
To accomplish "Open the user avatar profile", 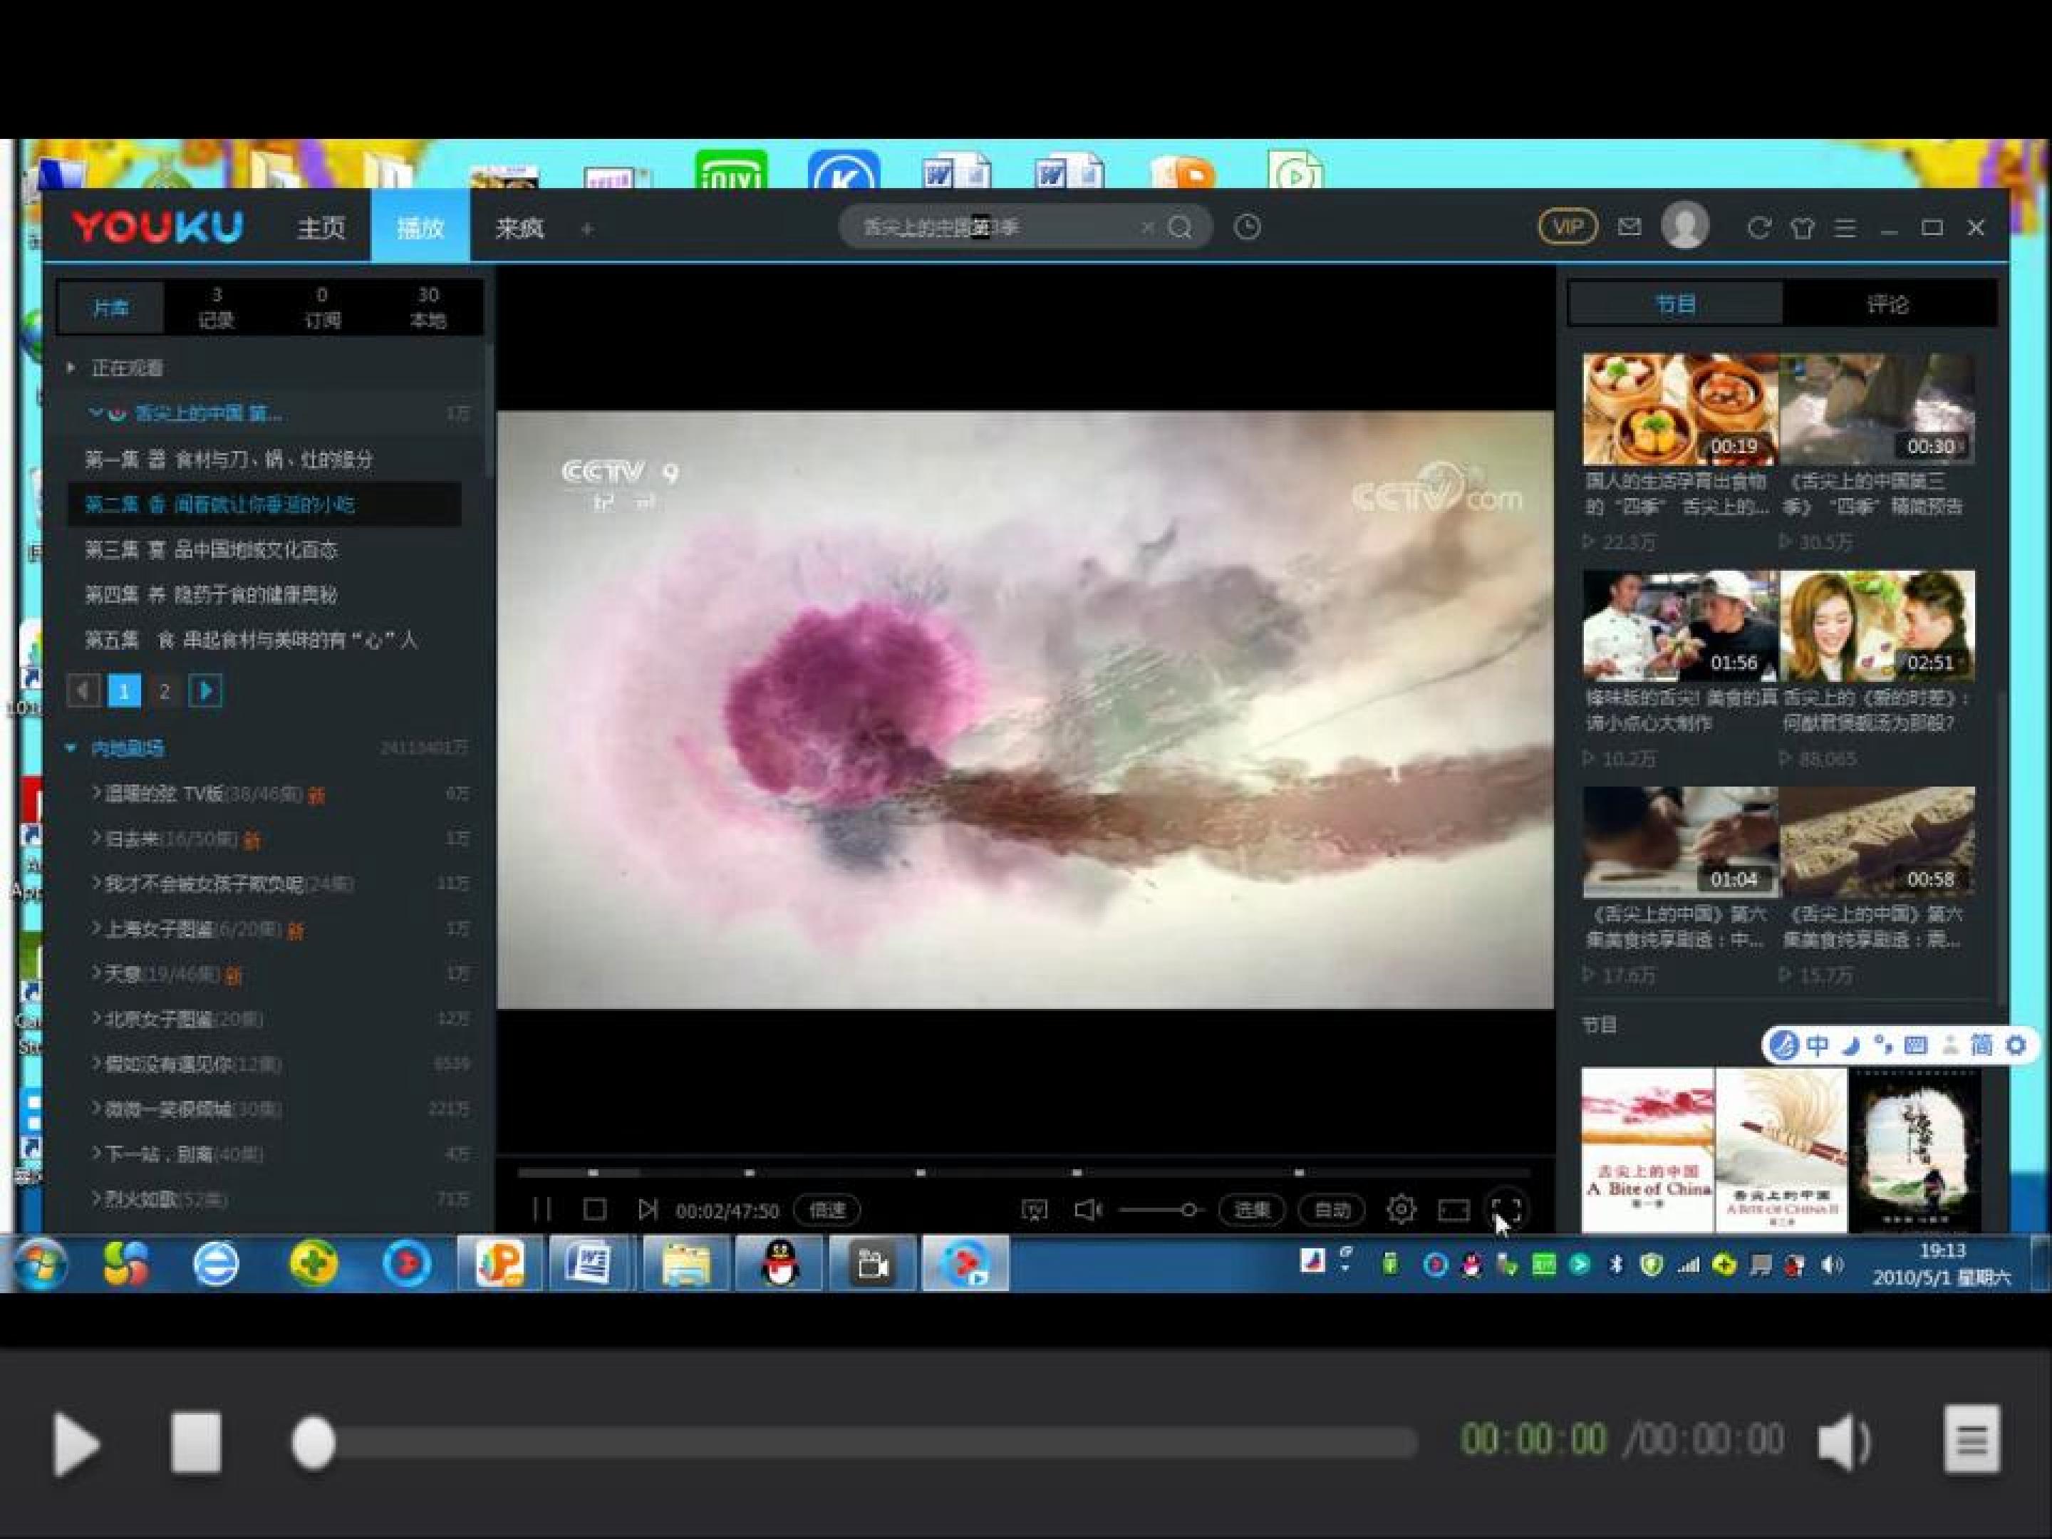I will pos(1686,225).
